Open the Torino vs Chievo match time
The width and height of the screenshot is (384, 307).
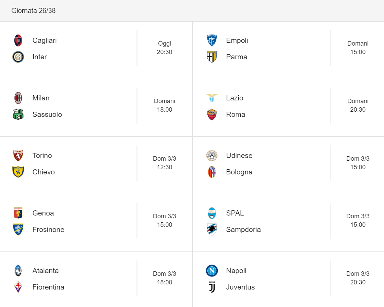[165, 163]
